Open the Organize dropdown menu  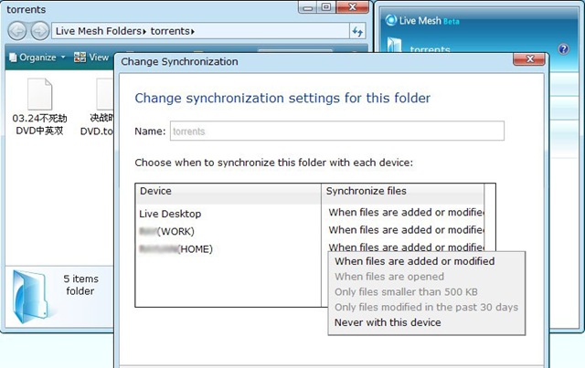(x=37, y=58)
